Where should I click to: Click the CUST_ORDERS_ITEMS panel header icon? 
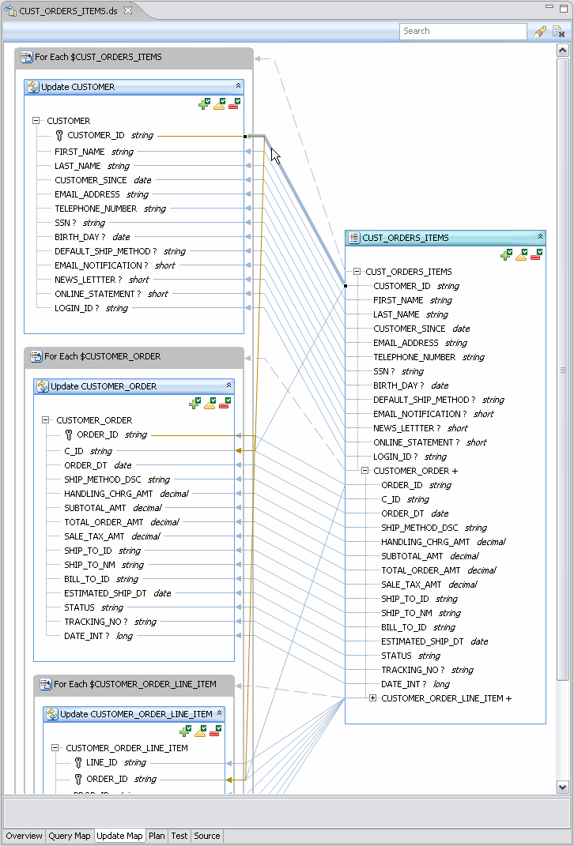click(354, 238)
